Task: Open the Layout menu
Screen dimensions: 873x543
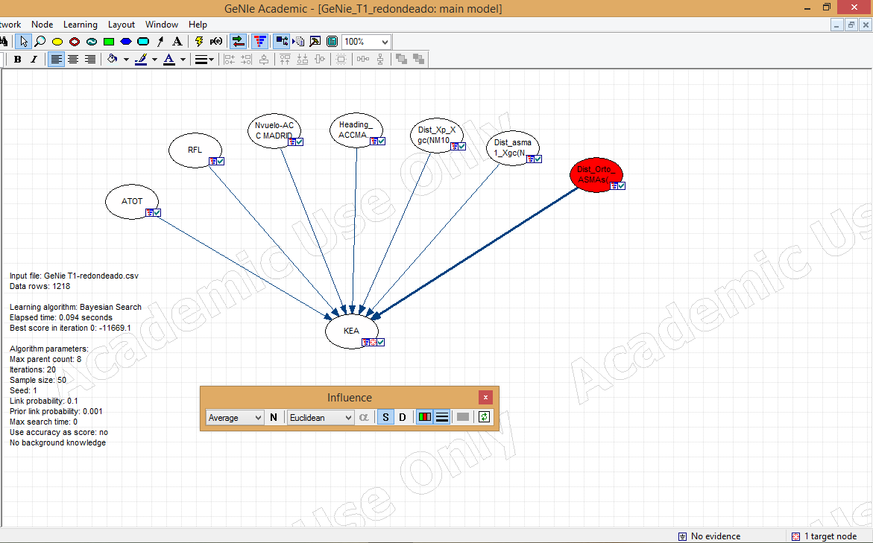Action: coord(122,25)
